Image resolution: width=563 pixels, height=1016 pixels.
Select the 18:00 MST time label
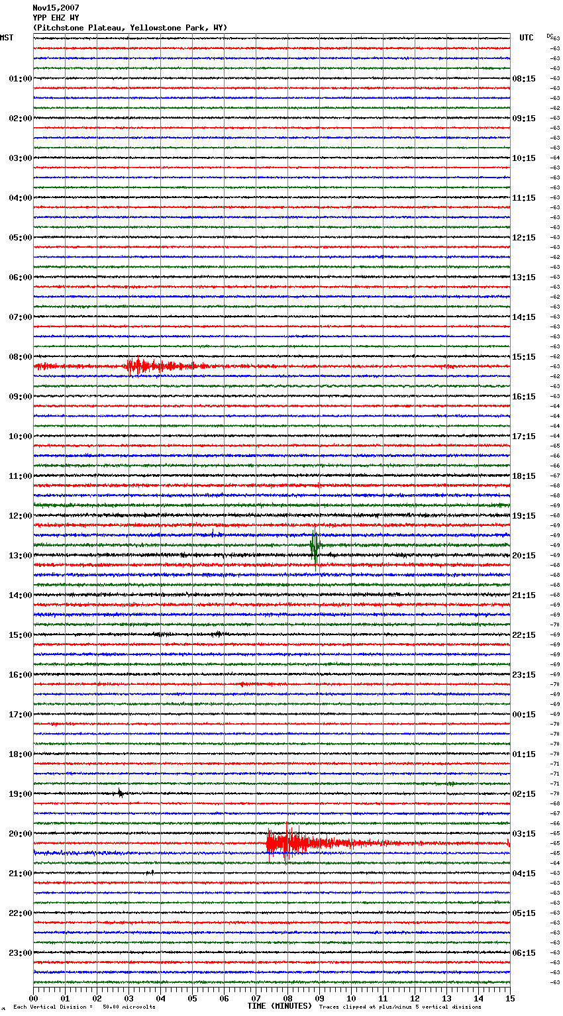[x=20, y=754]
